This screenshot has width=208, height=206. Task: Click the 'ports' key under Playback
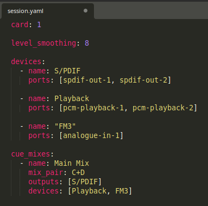pos(39,108)
